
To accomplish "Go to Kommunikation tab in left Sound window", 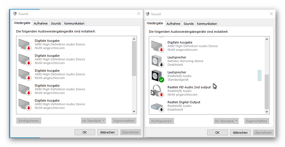I will click(74, 23).
